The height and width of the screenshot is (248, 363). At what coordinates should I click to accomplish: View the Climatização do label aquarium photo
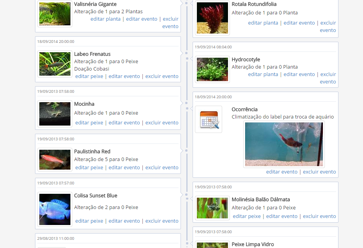284,144
